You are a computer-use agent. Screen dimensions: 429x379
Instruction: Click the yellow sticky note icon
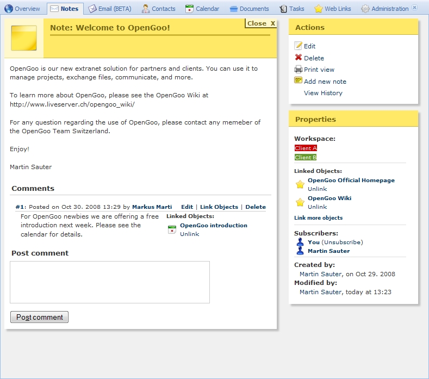click(x=24, y=38)
